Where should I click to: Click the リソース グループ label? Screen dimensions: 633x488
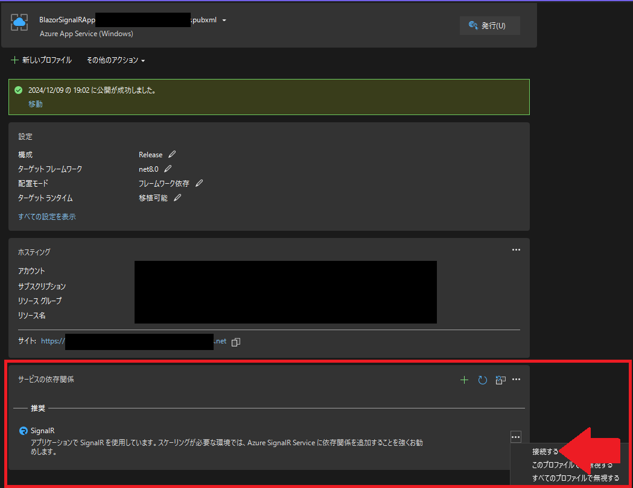[40, 301]
